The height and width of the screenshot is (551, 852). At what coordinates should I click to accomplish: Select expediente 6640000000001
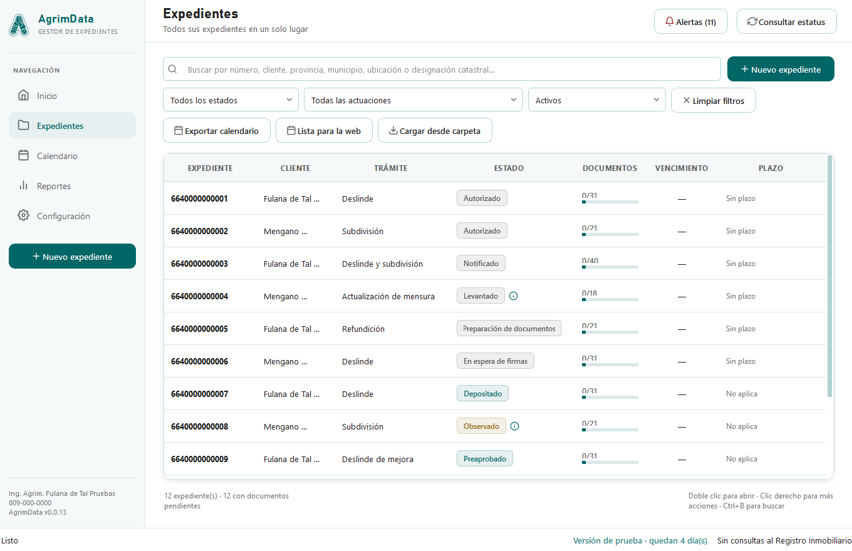click(199, 198)
